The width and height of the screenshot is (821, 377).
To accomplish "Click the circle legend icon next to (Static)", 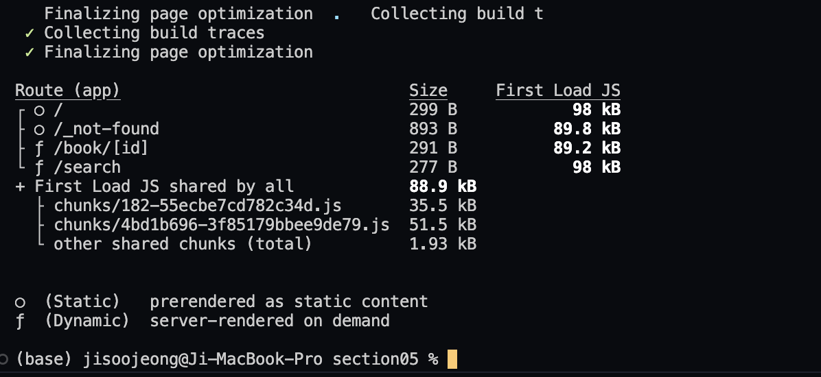I will point(20,302).
